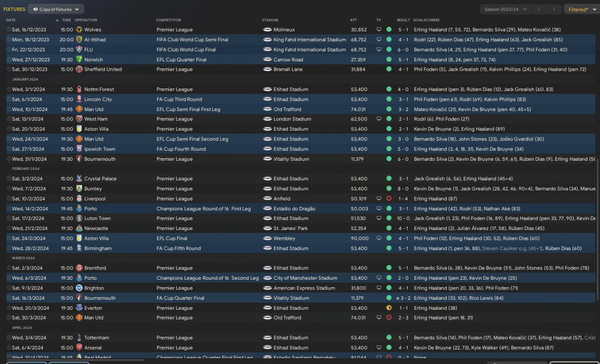Click the Everton club badge
600x364 pixels.
(x=79, y=308)
